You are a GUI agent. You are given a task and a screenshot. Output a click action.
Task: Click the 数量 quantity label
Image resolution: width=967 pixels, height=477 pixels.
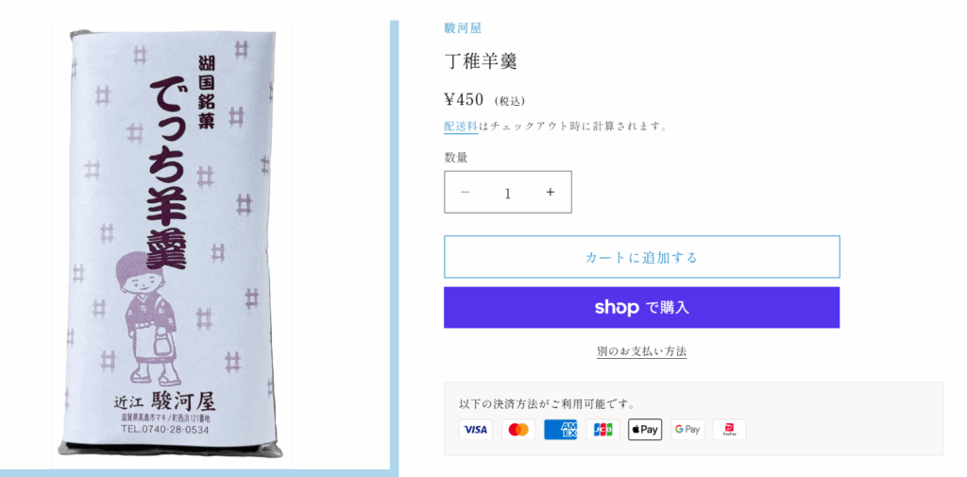[x=456, y=158]
